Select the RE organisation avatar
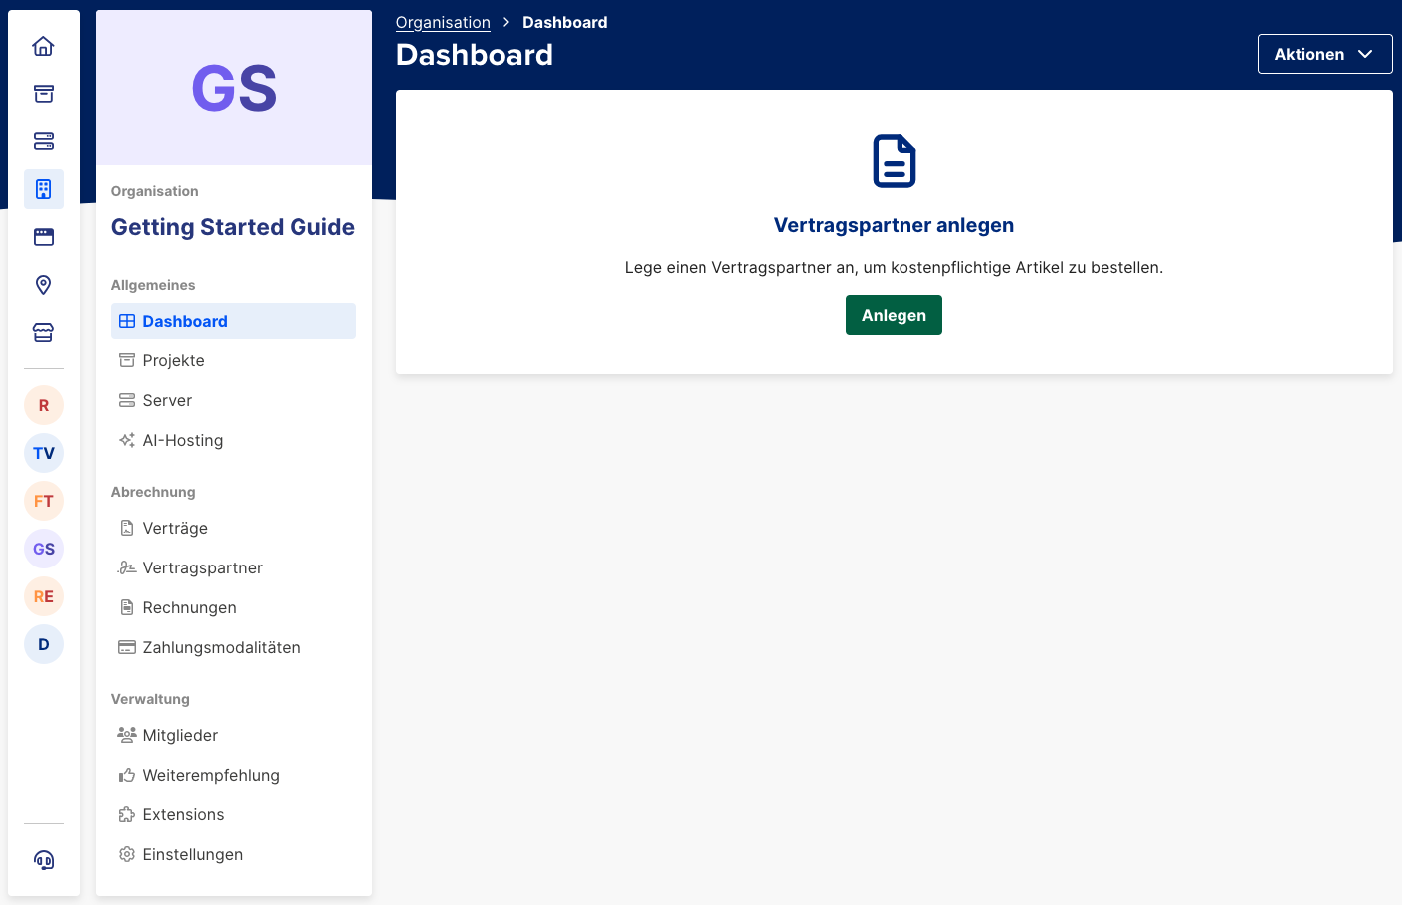1402x905 pixels. 43,596
